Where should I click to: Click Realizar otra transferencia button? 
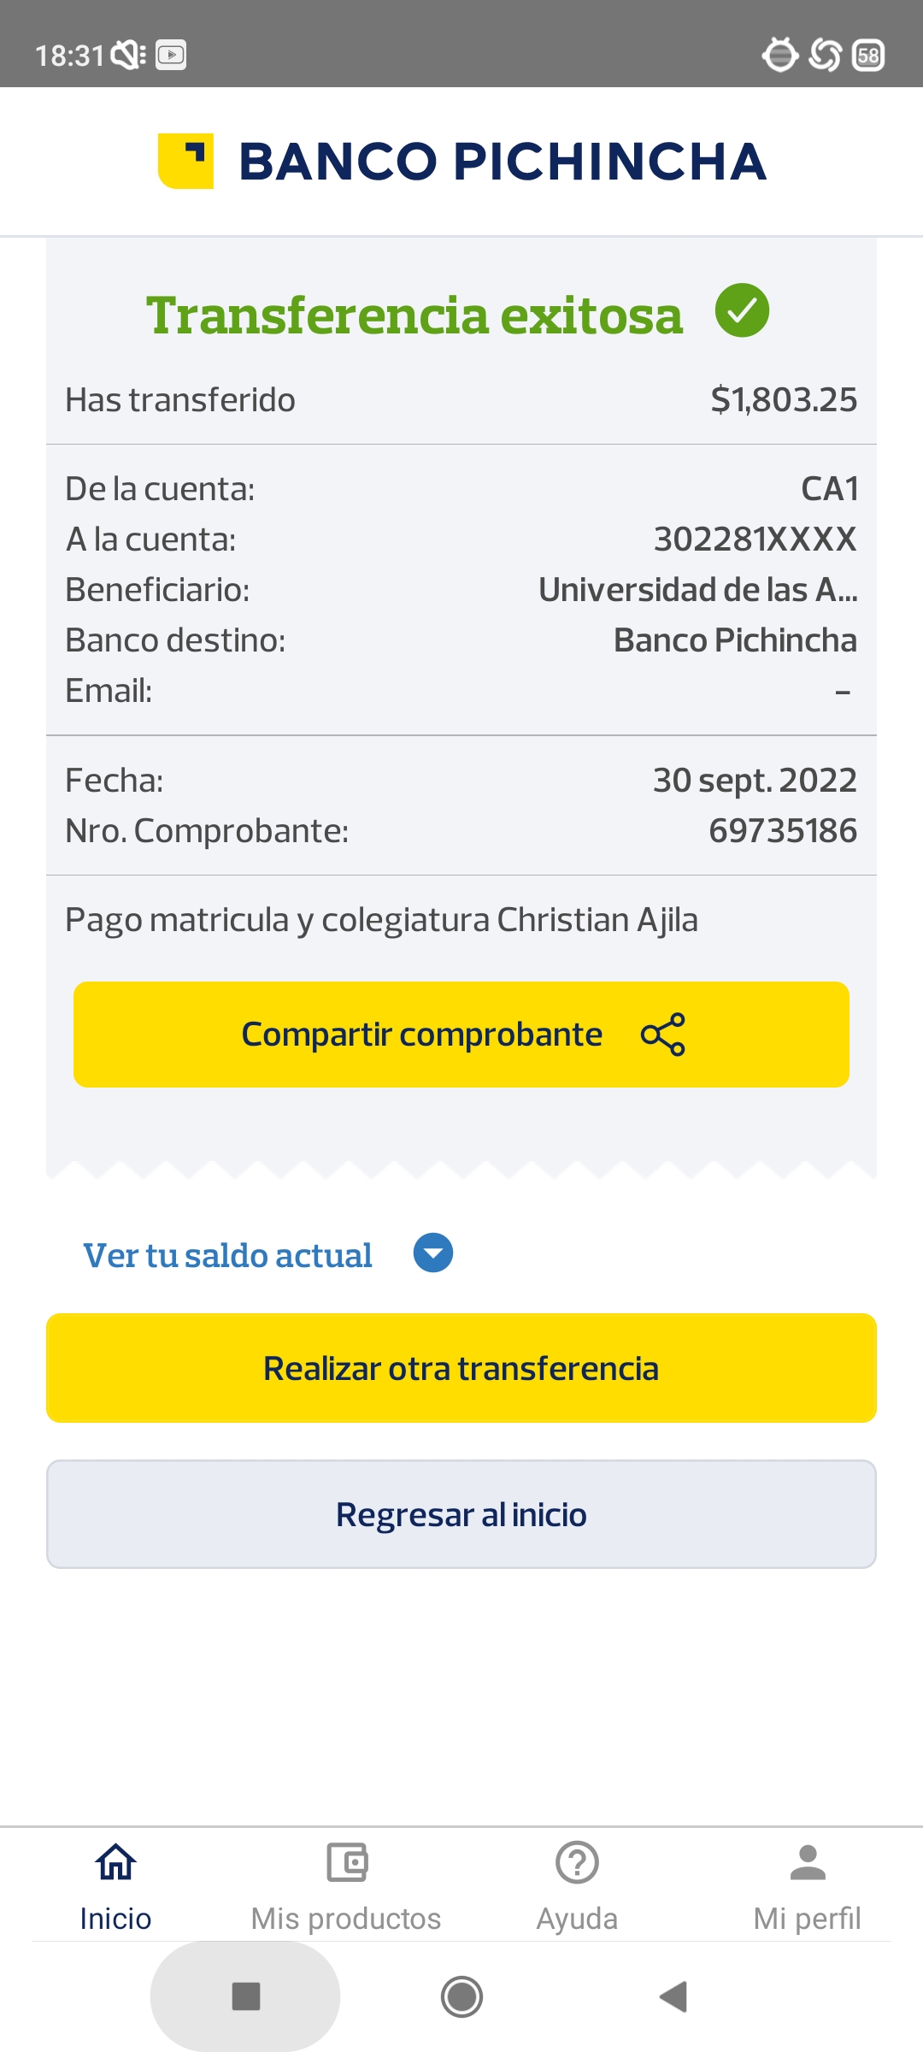tap(461, 1368)
